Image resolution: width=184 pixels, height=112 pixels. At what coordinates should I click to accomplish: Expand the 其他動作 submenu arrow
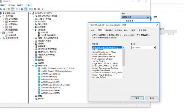[148, 21]
